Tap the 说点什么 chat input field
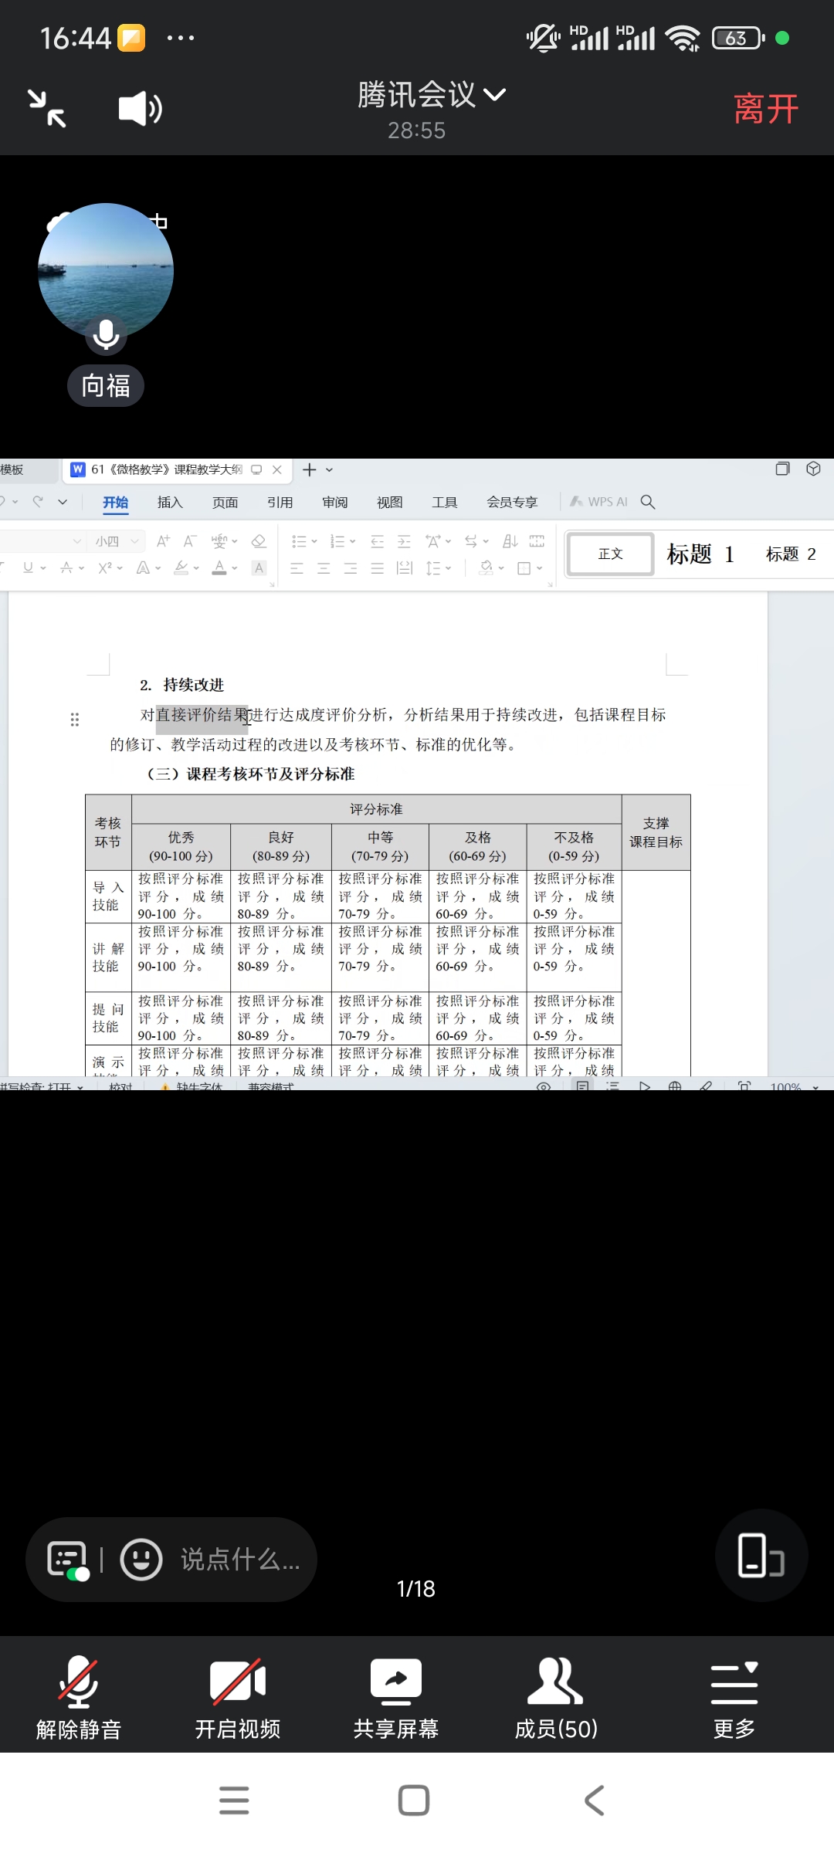Screen dimensions: 834x1853 [239, 1560]
